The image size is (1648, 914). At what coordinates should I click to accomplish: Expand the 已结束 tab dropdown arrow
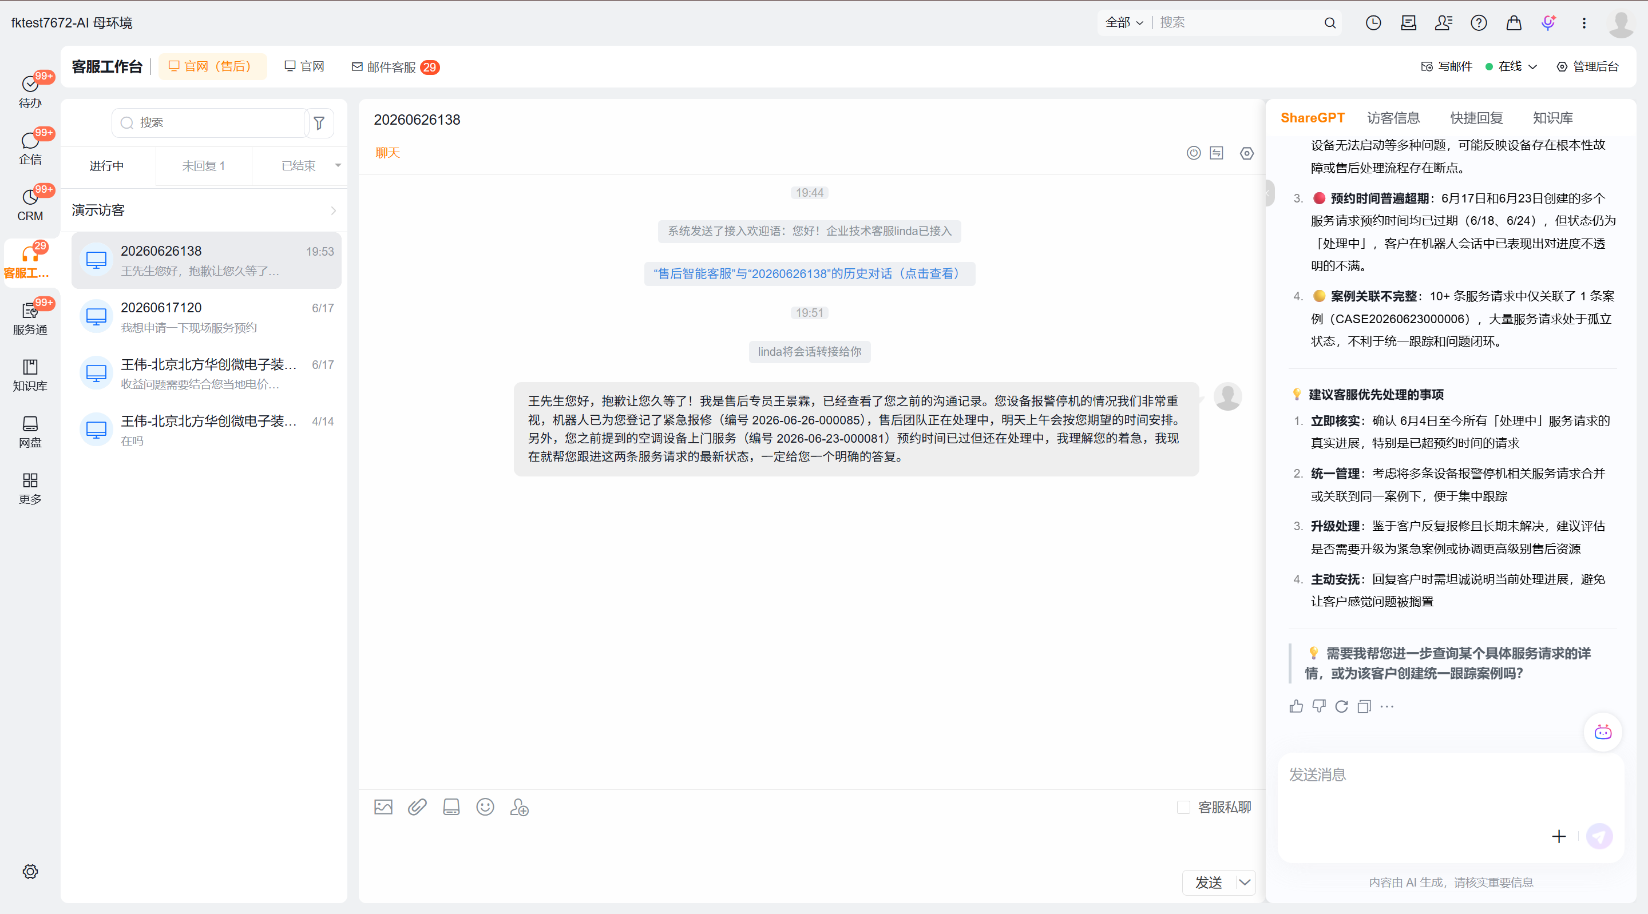(x=338, y=166)
